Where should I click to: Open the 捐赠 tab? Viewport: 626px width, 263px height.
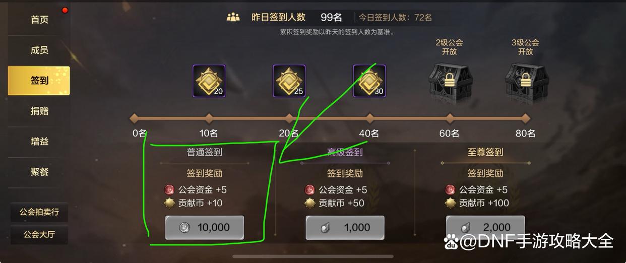(39, 111)
